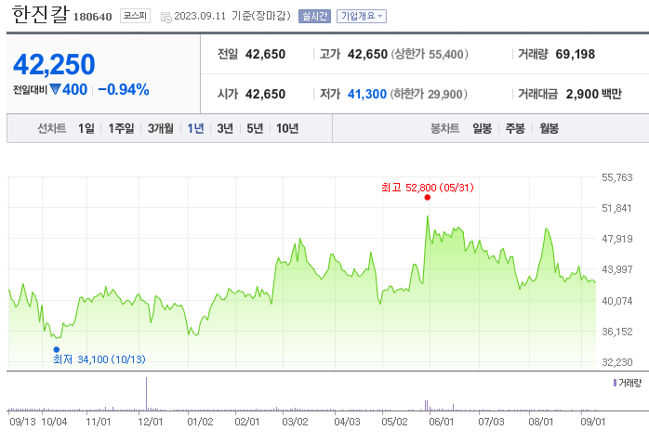Click the 시가 value 42,650

pyautogui.click(x=265, y=94)
